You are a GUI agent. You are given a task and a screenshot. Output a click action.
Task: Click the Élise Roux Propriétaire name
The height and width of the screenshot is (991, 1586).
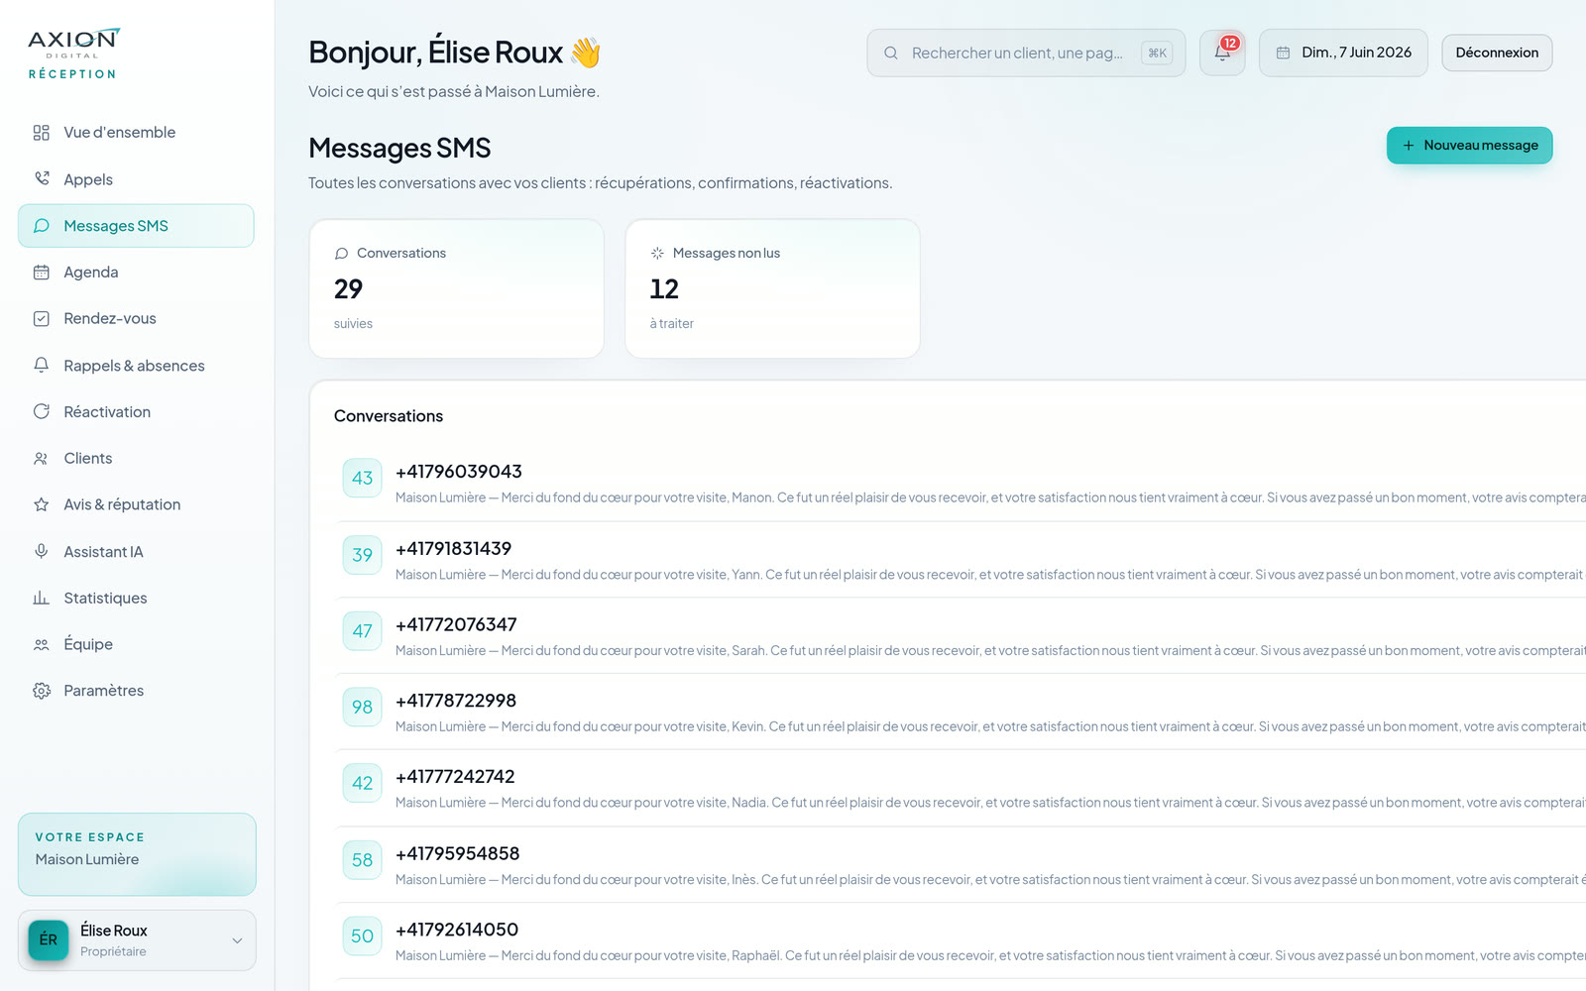pyautogui.click(x=114, y=940)
